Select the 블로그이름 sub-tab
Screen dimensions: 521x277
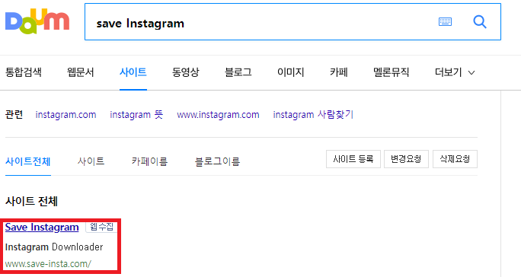tap(217, 161)
